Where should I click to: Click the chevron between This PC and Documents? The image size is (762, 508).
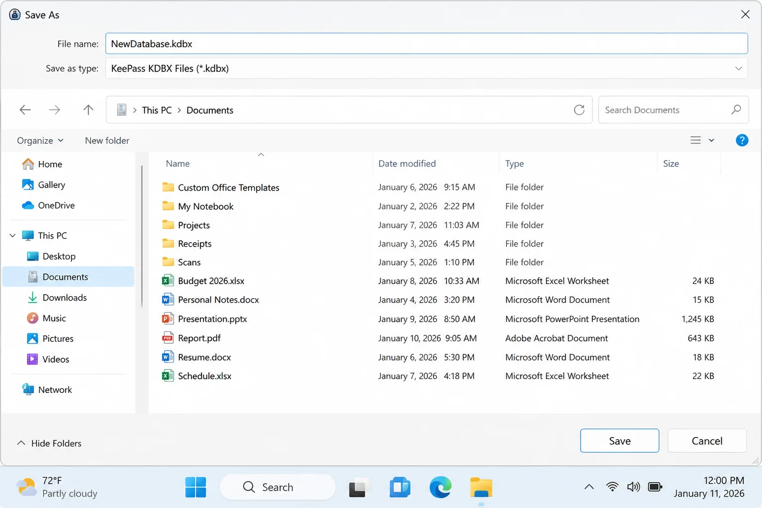tap(179, 110)
